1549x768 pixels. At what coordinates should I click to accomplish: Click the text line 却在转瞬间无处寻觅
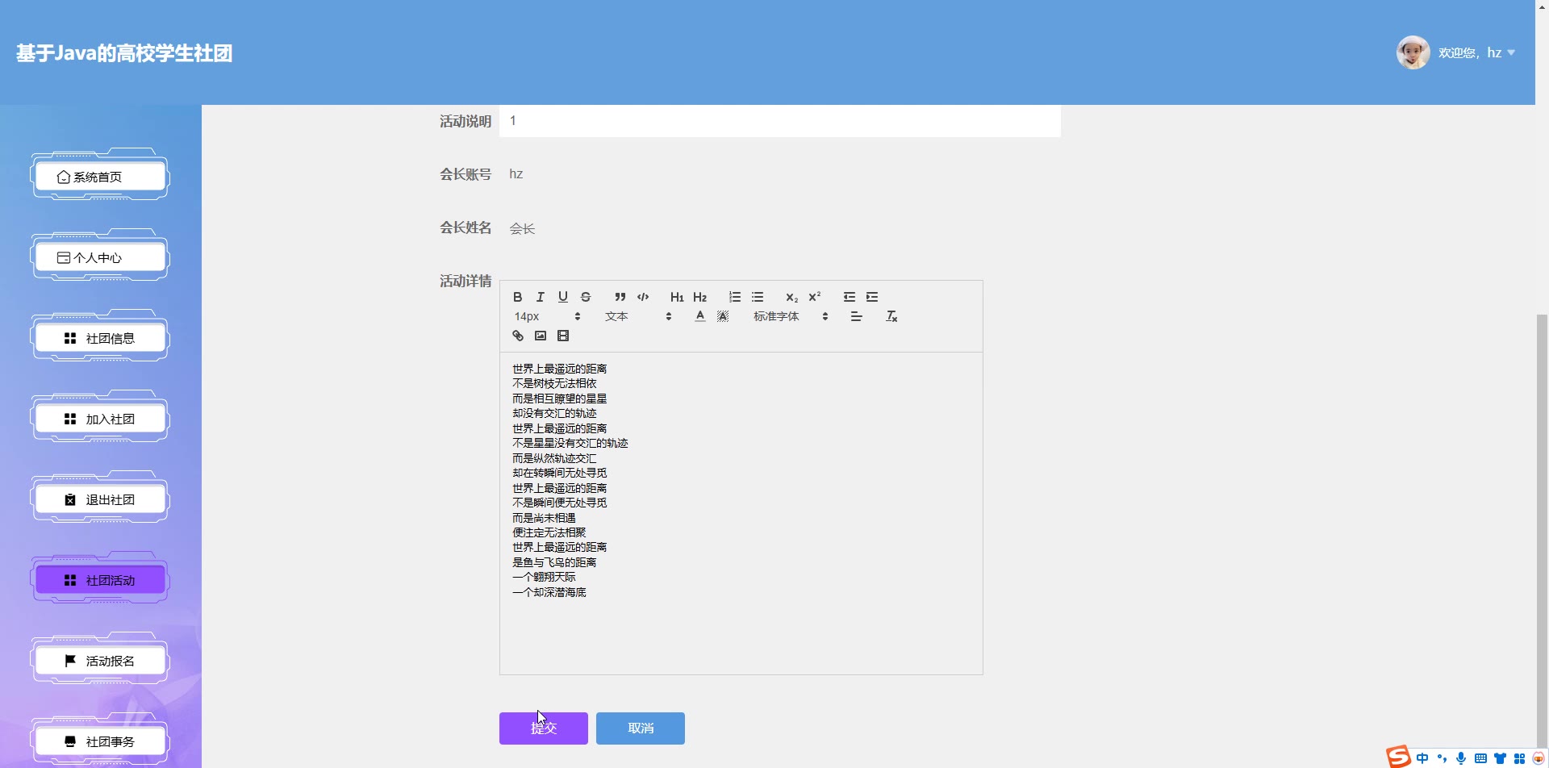(560, 473)
